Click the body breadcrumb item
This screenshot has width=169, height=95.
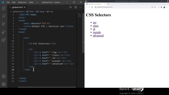pos(42,12)
